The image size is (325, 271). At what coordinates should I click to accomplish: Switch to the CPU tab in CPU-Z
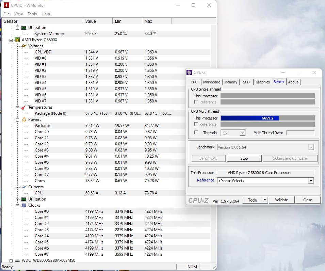[x=194, y=82]
